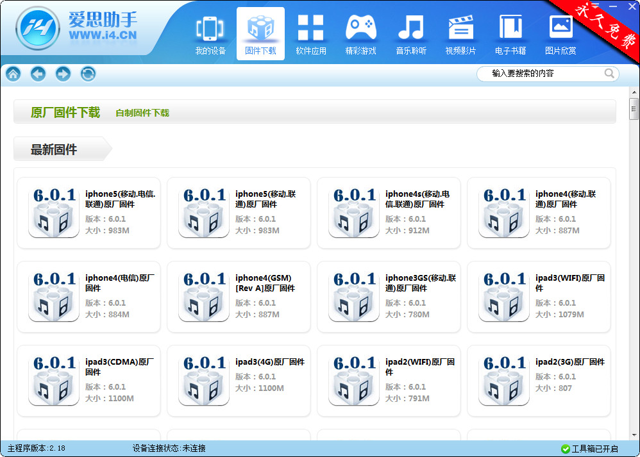Refresh the page with the reload icon
640x457 pixels.
pos(88,74)
